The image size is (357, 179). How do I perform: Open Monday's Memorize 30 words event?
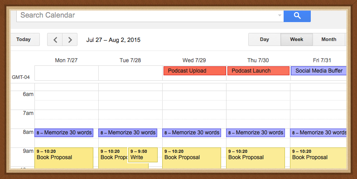(64, 133)
